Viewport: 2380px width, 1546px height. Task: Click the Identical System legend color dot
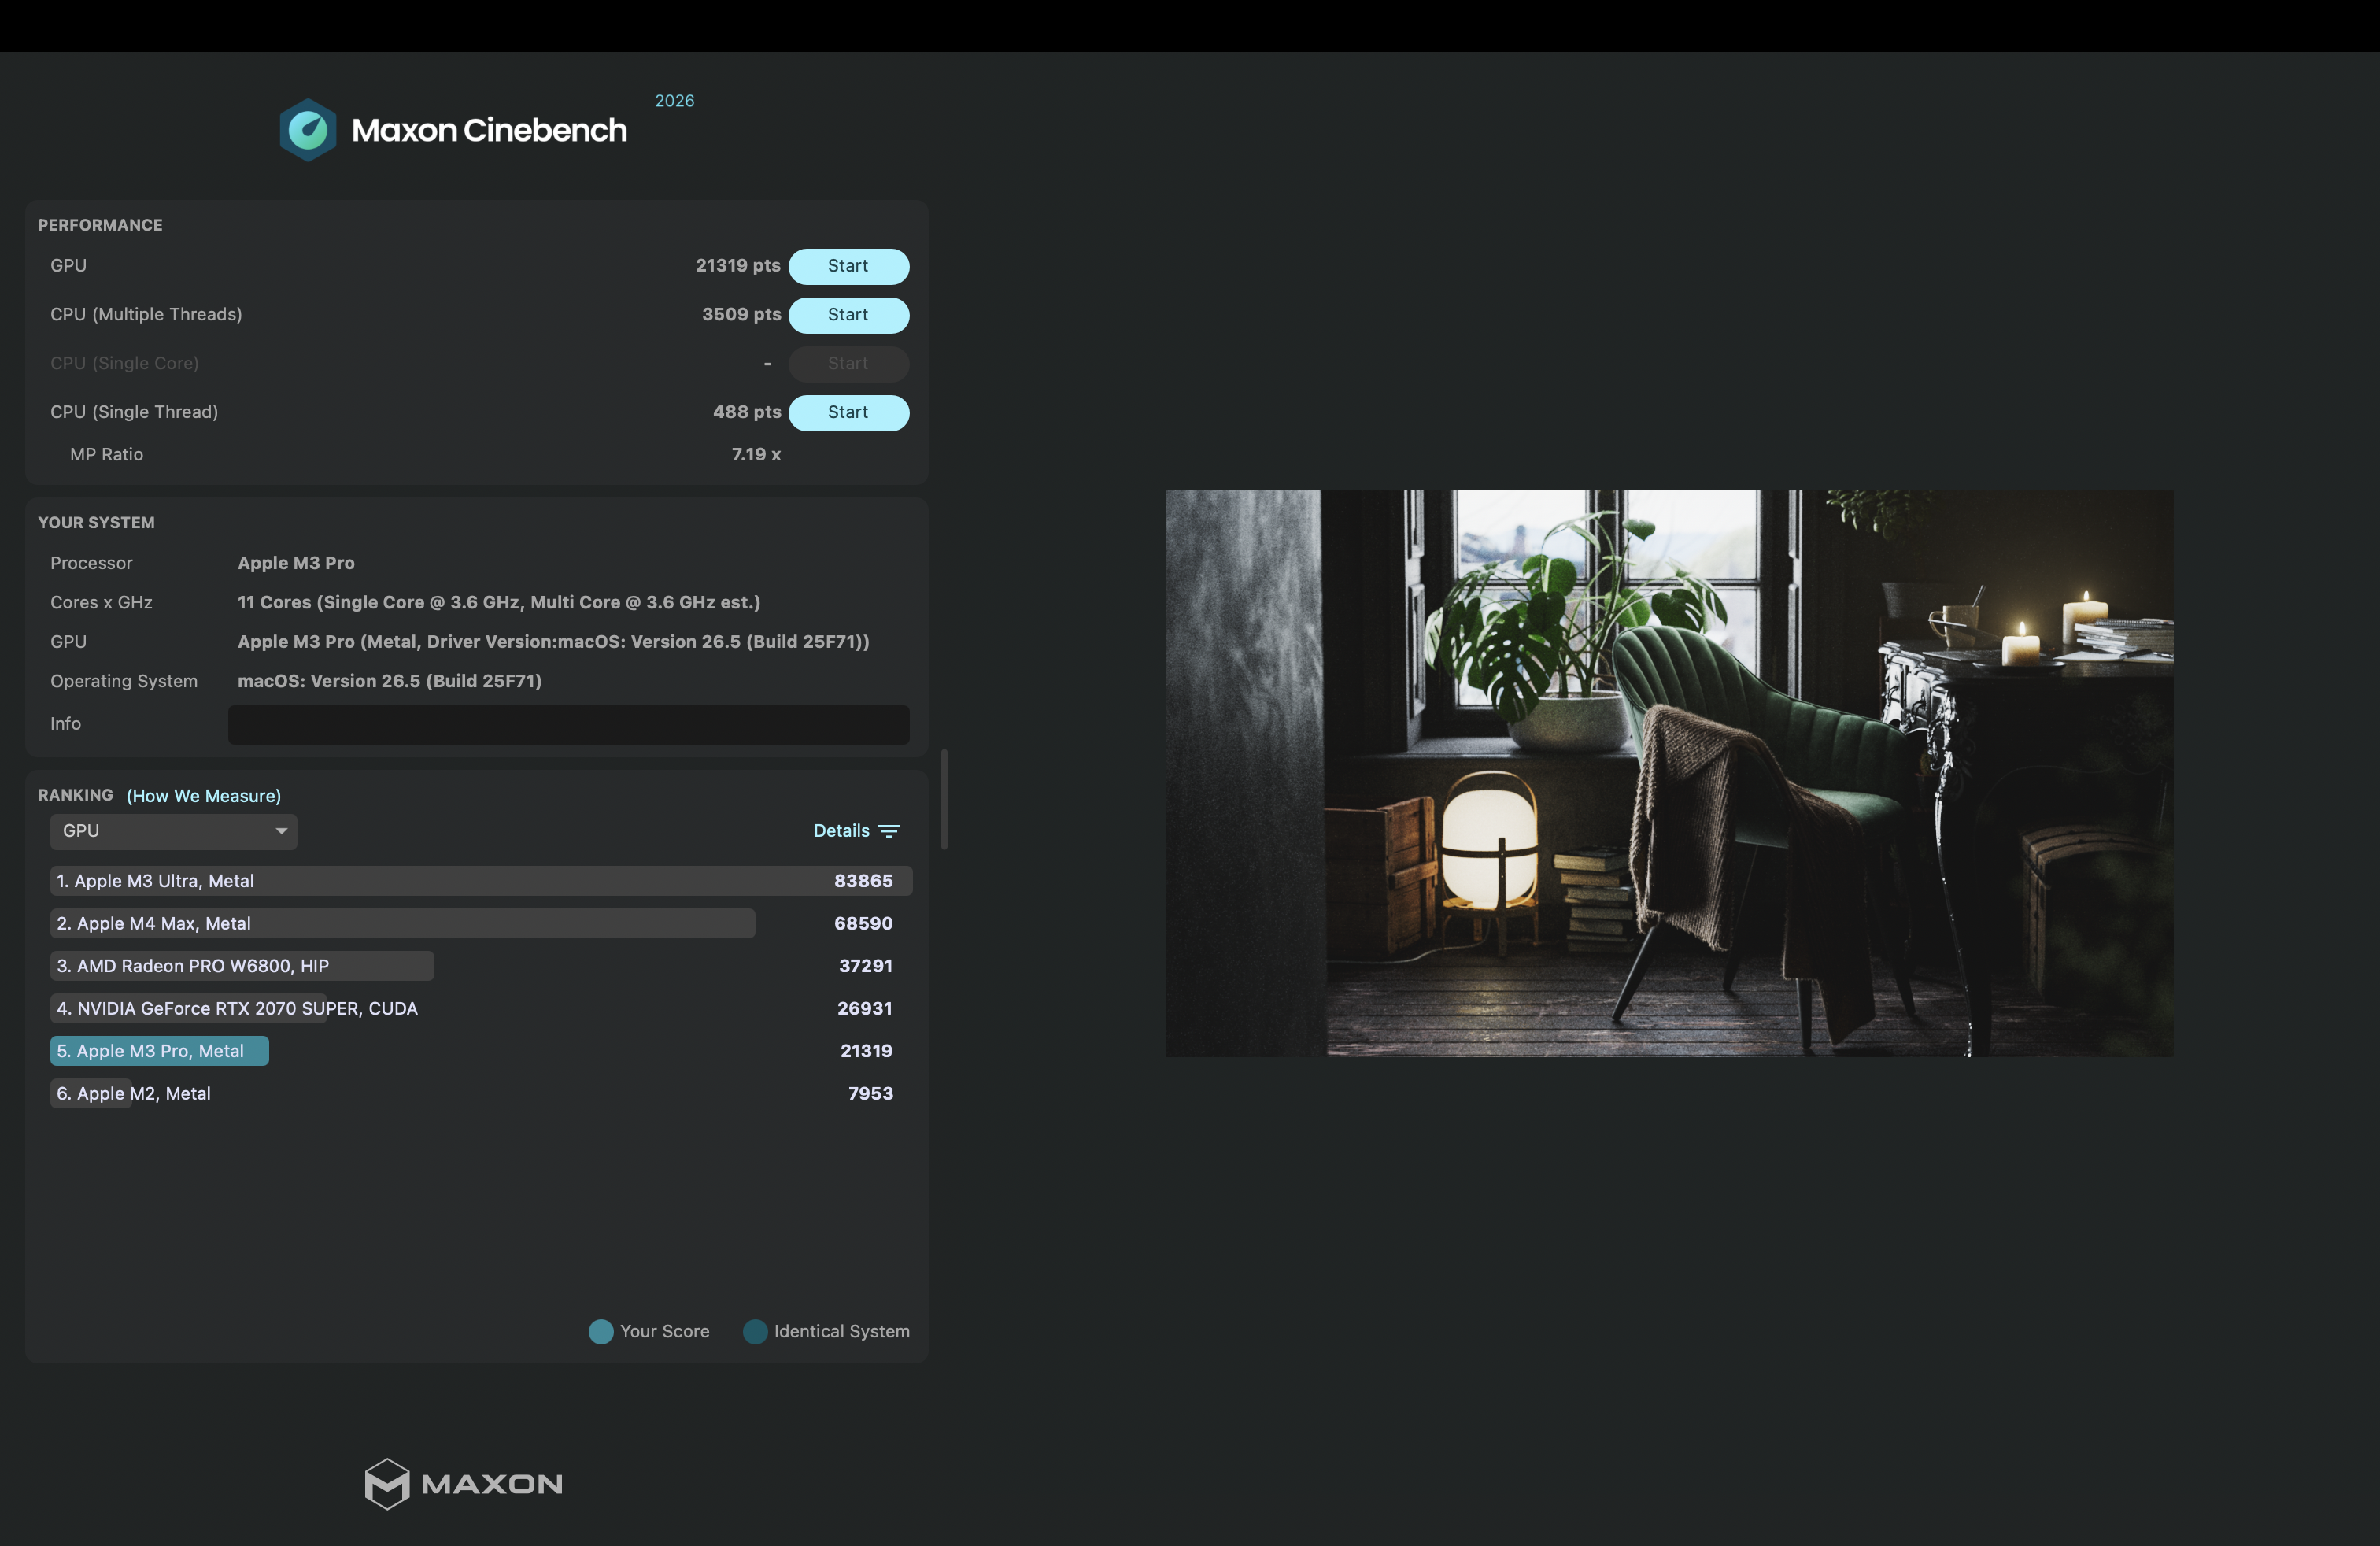coord(755,1332)
